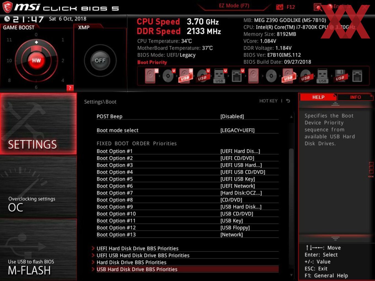Click the [UEFI USB CD/DVD] value

[243, 172]
